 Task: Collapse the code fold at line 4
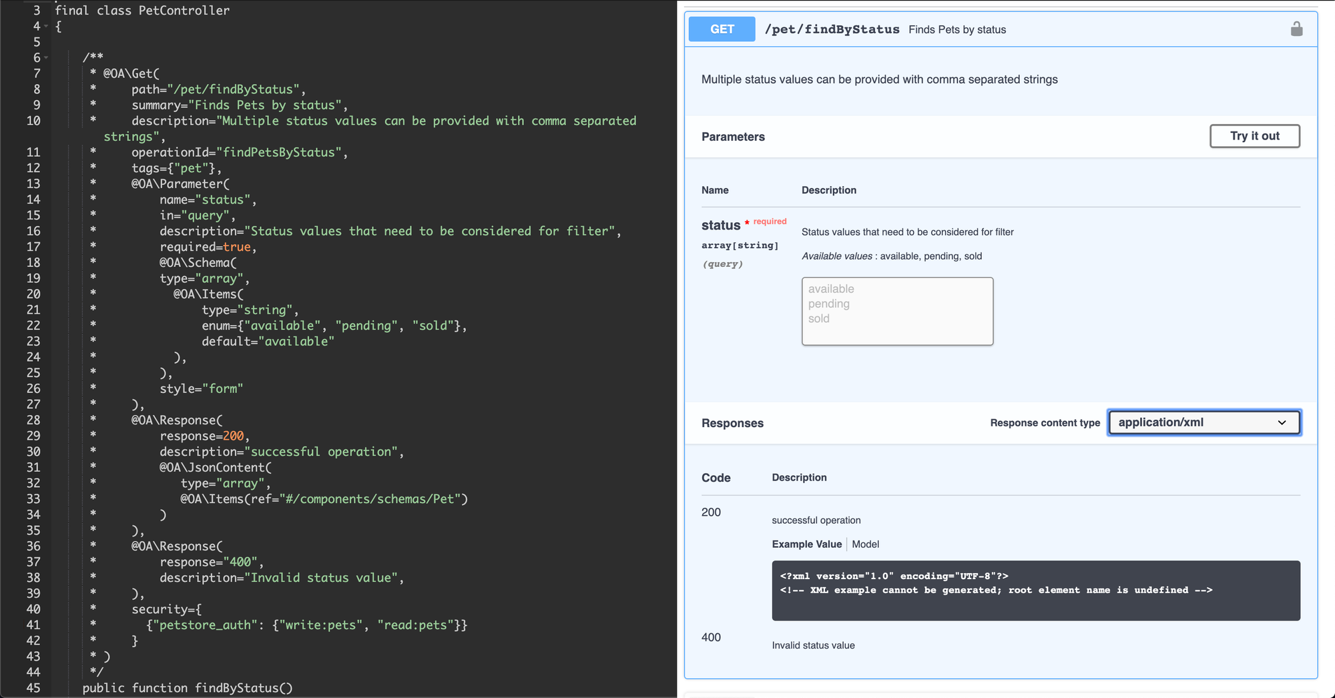[46, 26]
